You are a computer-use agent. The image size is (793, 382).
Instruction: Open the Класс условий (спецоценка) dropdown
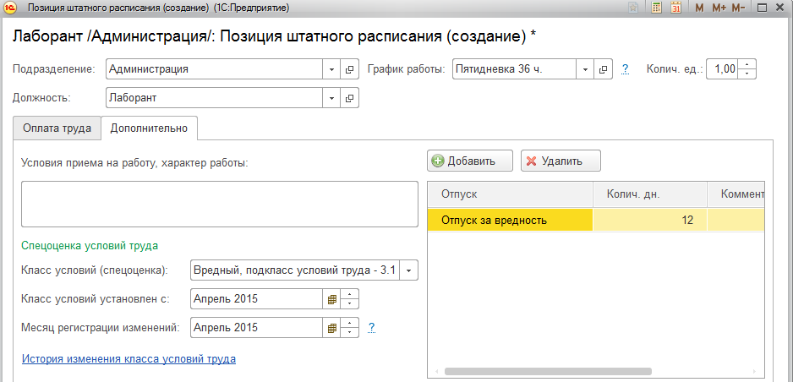[x=409, y=270]
